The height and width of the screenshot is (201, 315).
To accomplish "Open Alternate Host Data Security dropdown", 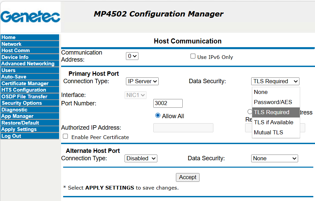I will coord(274,158).
